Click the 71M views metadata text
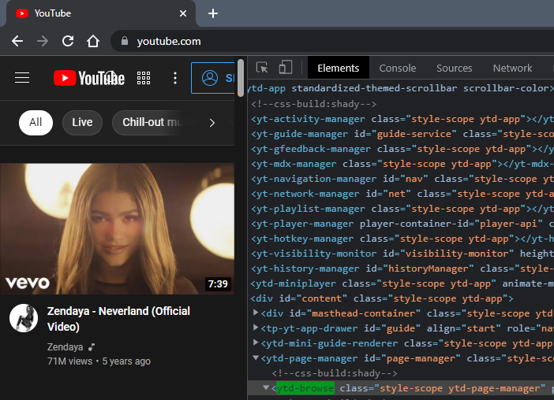Image resolution: width=554 pixels, height=400 pixels. (69, 361)
